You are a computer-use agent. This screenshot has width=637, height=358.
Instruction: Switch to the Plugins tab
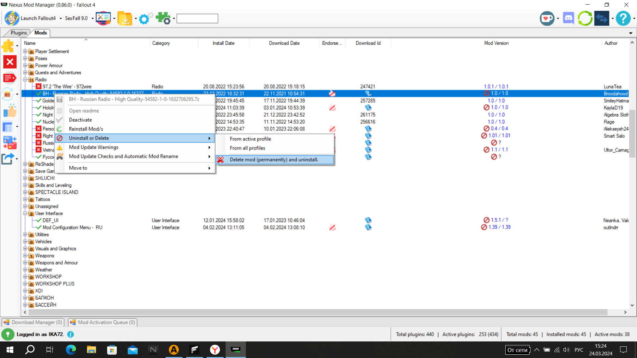pyautogui.click(x=19, y=33)
